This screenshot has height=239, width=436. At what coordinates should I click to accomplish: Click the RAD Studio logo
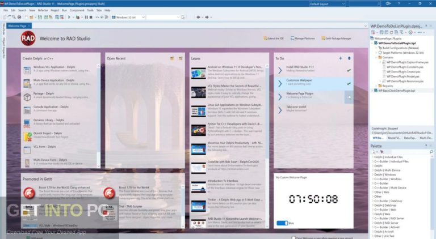coord(28,39)
